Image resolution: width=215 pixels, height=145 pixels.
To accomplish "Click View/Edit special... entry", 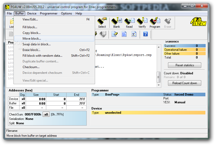I will click(54, 81).
